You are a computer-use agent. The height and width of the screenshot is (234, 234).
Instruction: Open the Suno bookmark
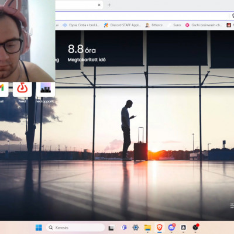click(174, 25)
